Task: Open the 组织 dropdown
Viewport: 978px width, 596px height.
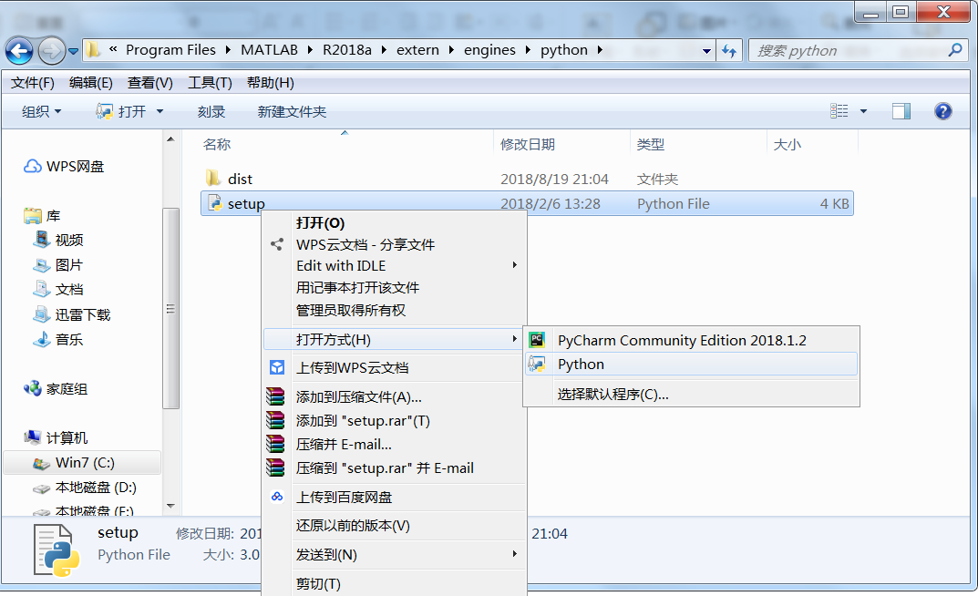Action: tap(40, 111)
